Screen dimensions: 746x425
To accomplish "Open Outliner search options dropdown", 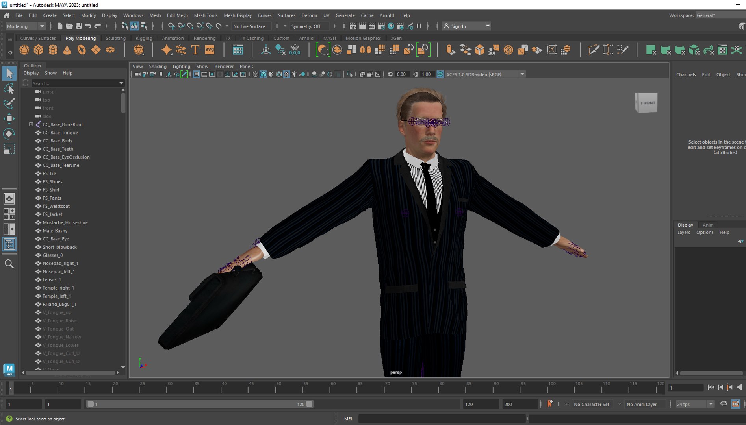I will pos(121,83).
